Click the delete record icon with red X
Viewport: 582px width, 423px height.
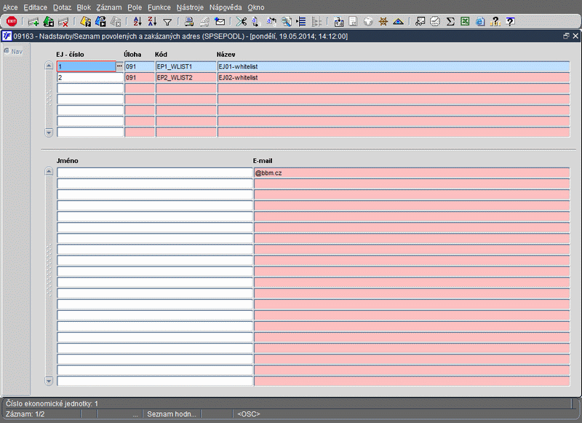click(x=63, y=22)
